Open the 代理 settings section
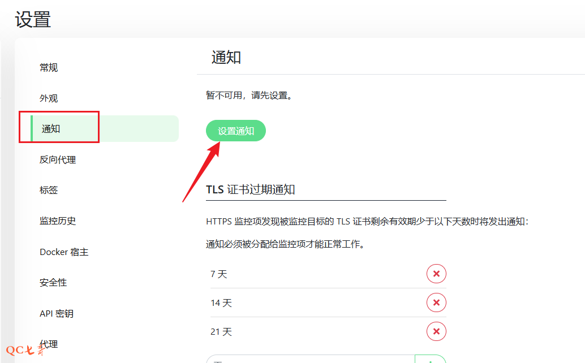 pyautogui.click(x=49, y=344)
